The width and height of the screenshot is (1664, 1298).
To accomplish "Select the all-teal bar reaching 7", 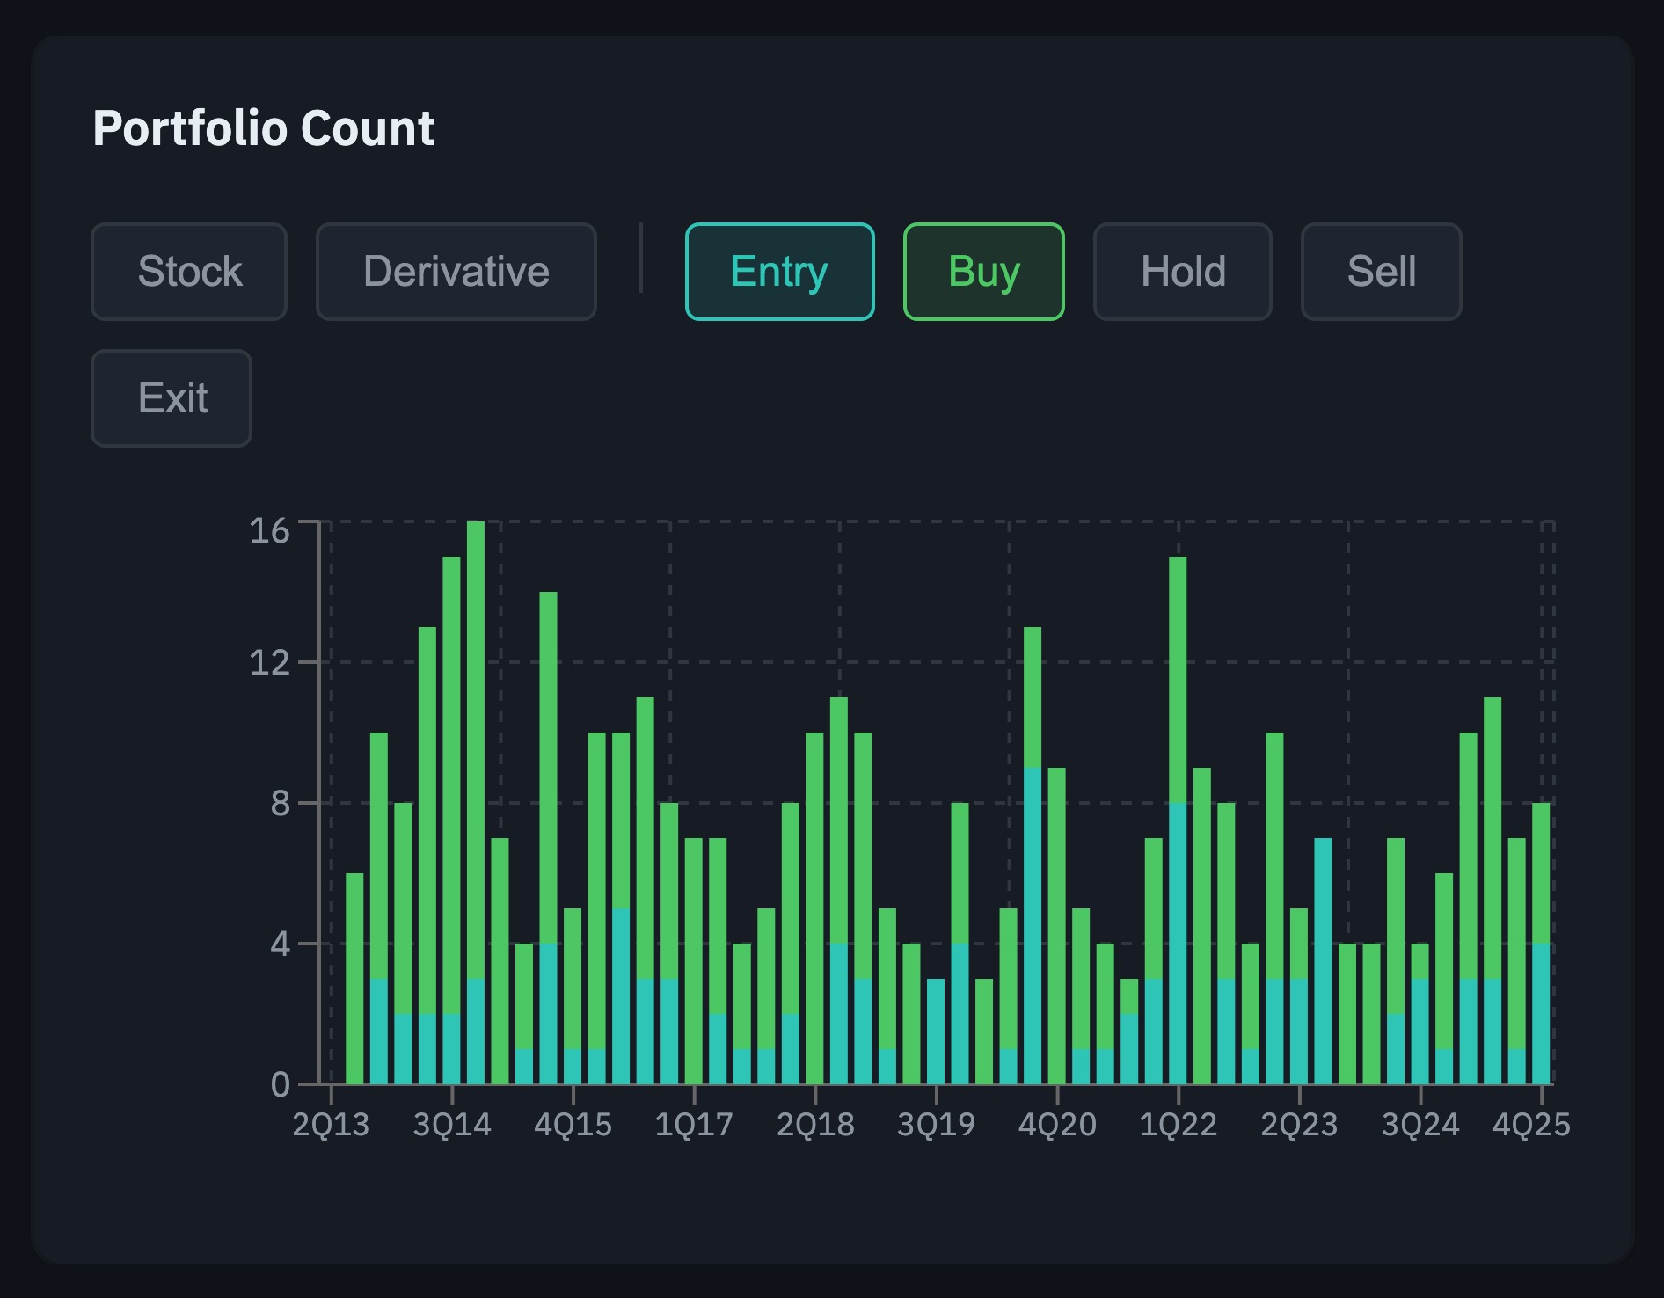I will (x=1323, y=960).
